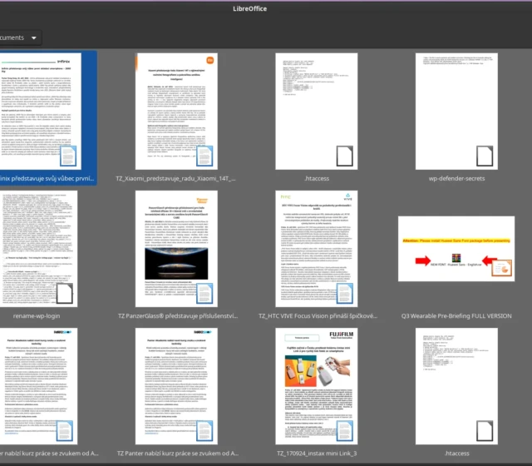Open the Infinix představuje document thumbnail
This screenshot has height=466, width=532.
click(41, 111)
